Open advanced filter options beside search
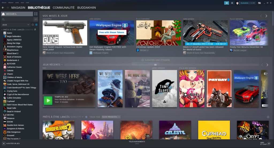Screen dimensions: 274x148 point(36,19)
